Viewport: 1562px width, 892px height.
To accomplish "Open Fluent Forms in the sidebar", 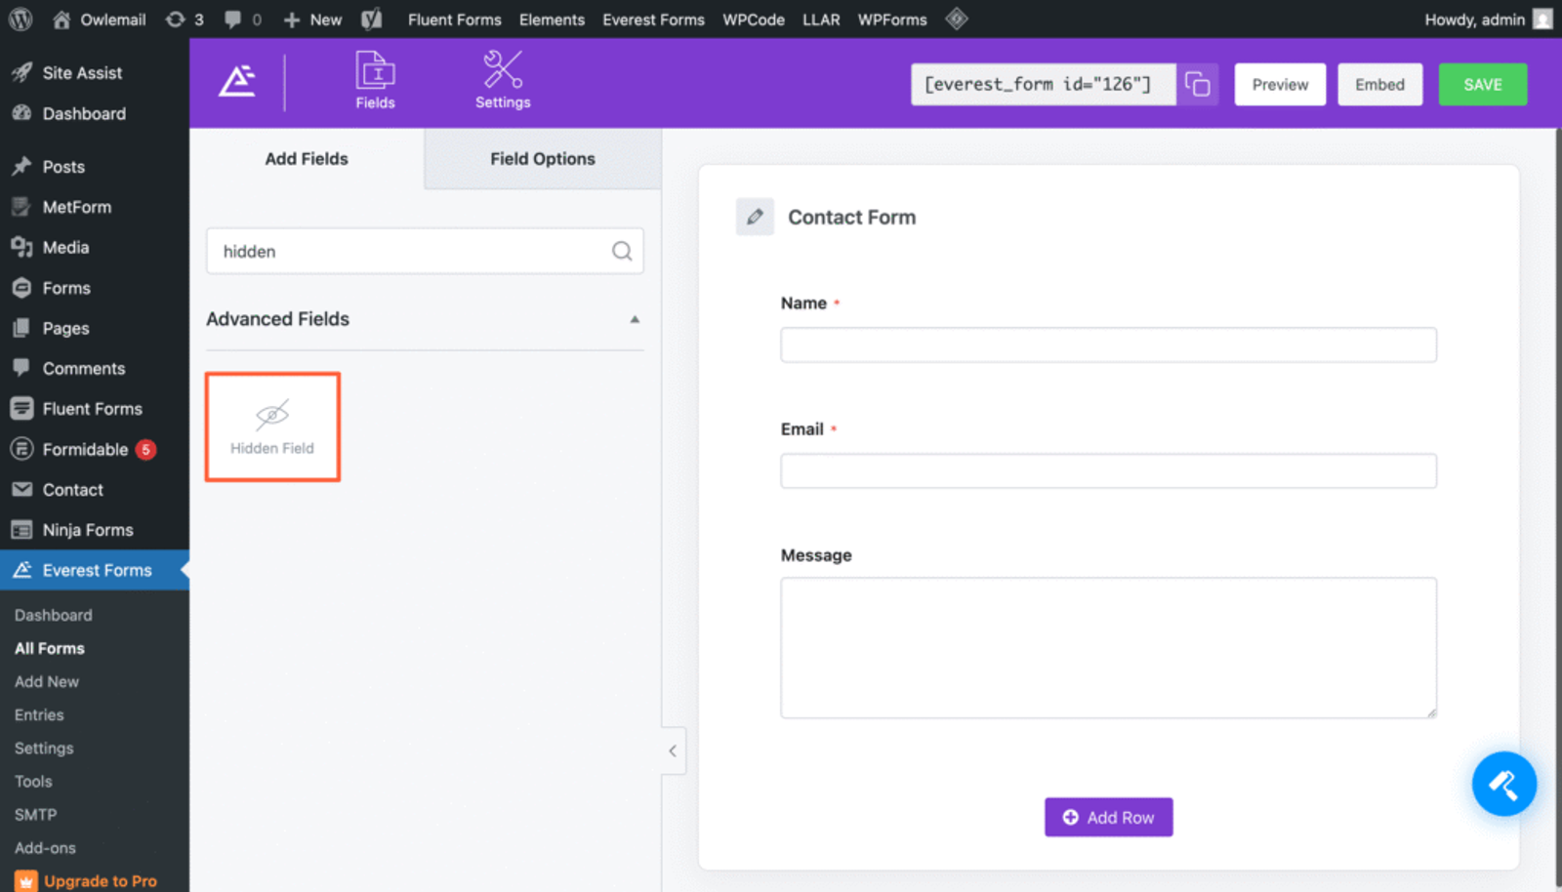I will tap(94, 409).
